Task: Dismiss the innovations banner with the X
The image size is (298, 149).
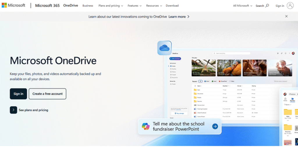Action: 286,16
